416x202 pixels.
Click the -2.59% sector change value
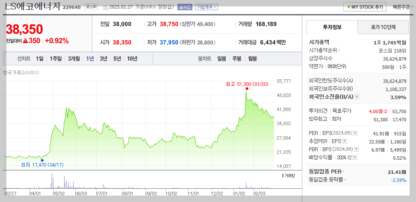(399, 180)
